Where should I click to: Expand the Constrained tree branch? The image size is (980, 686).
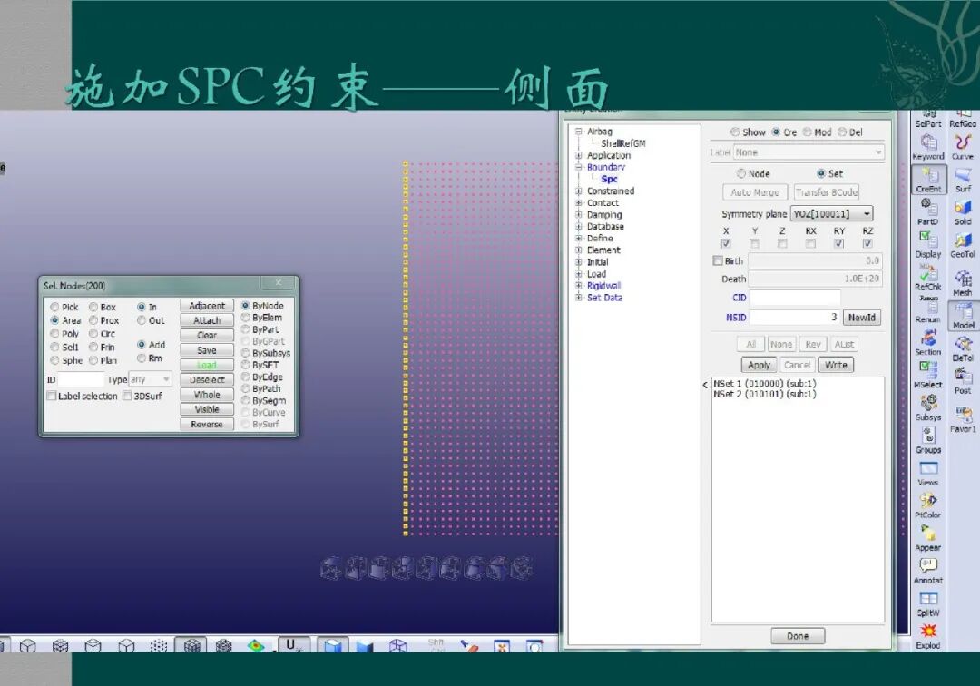pyautogui.click(x=579, y=191)
